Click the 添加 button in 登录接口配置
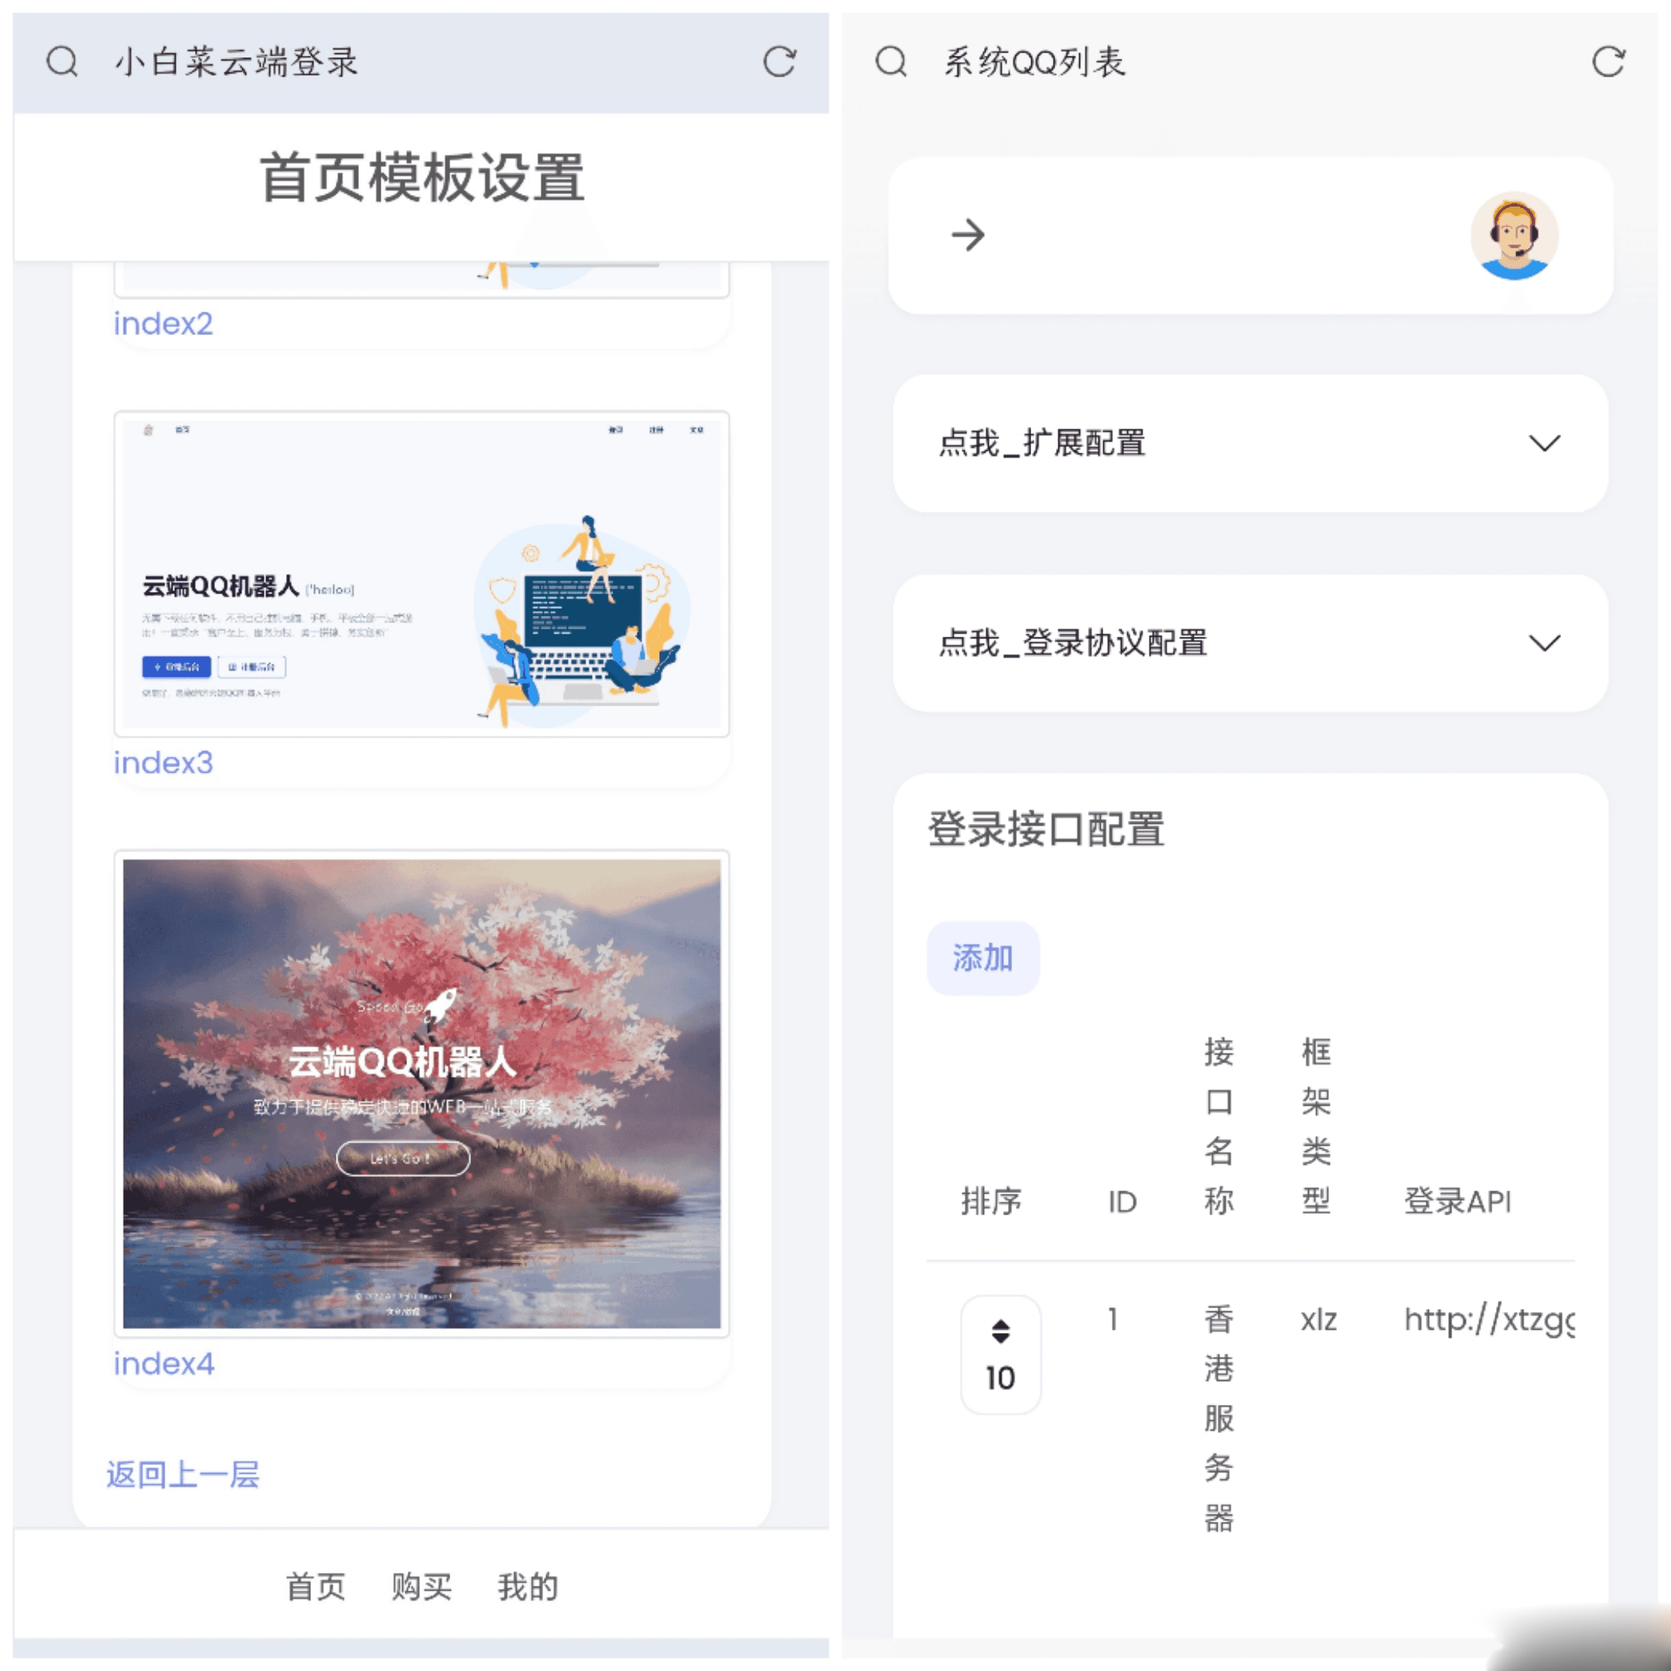Viewport: 1671px width, 1671px height. [982, 956]
